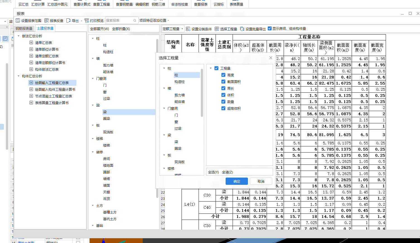Image resolution: width=420 pixels, height=243 pixels.
Task: Select 圈梁 in middle tree
Action: 107,119
